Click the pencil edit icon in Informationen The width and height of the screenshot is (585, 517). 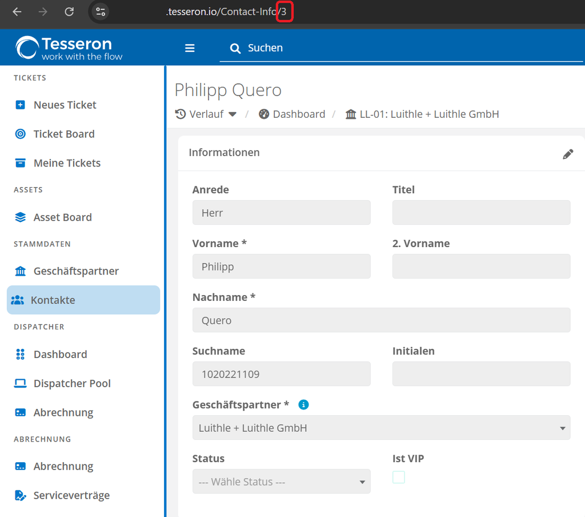(568, 154)
